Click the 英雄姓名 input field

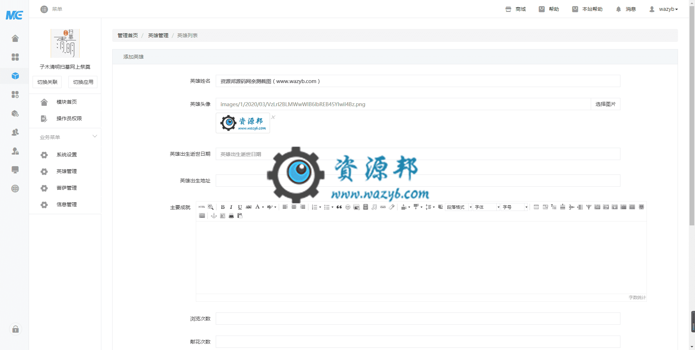tap(418, 81)
